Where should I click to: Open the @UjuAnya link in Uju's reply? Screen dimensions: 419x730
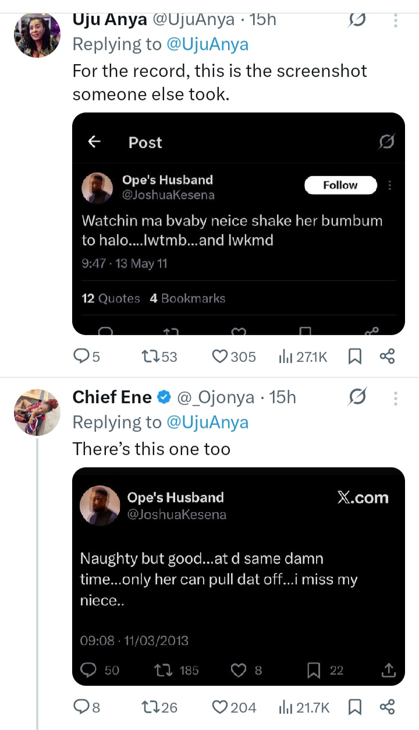(x=207, y=44)
